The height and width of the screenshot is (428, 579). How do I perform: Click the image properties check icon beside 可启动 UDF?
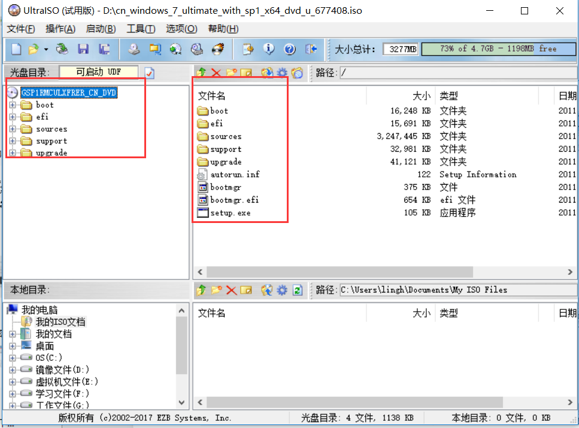[x=149, y=73]
